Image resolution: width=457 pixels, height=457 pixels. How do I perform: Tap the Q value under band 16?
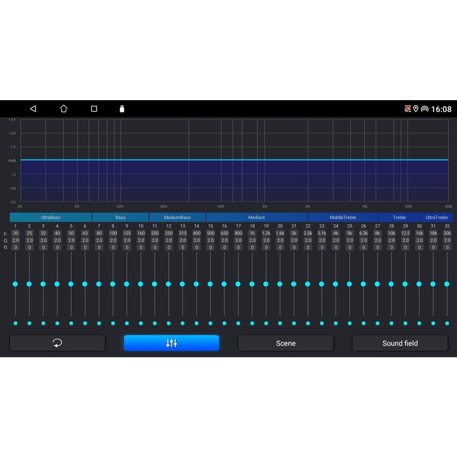(224, 240)
